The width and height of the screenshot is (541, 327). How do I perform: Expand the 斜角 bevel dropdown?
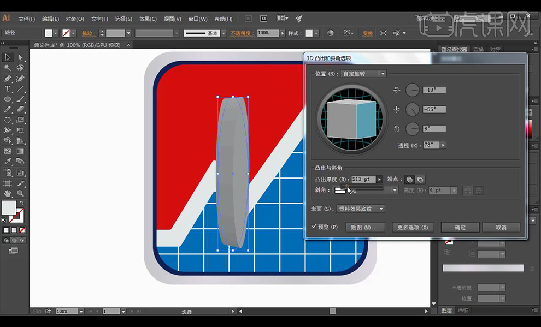[x=394, y=190]
